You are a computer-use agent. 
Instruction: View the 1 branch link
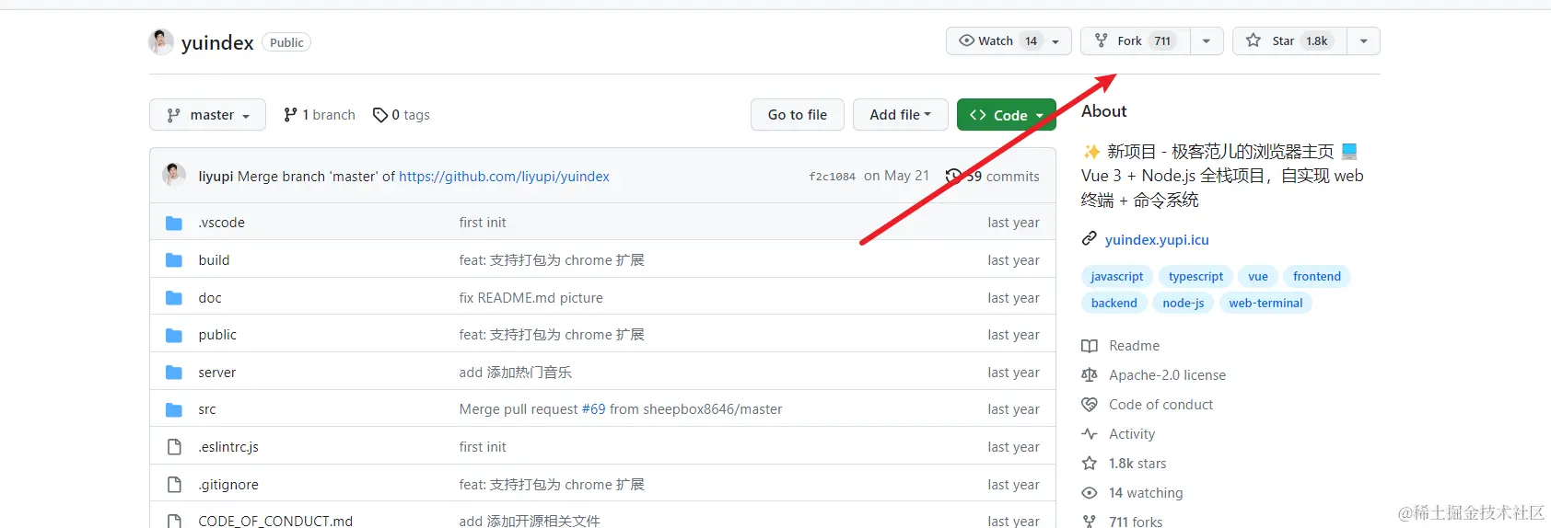(x=320, y=115)
